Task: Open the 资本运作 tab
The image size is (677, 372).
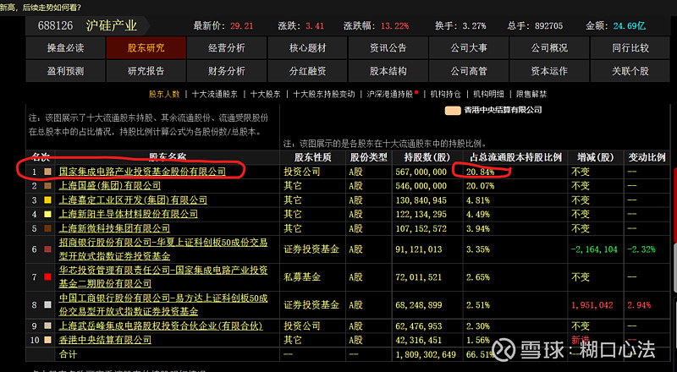Action: (x=549, y=71)
